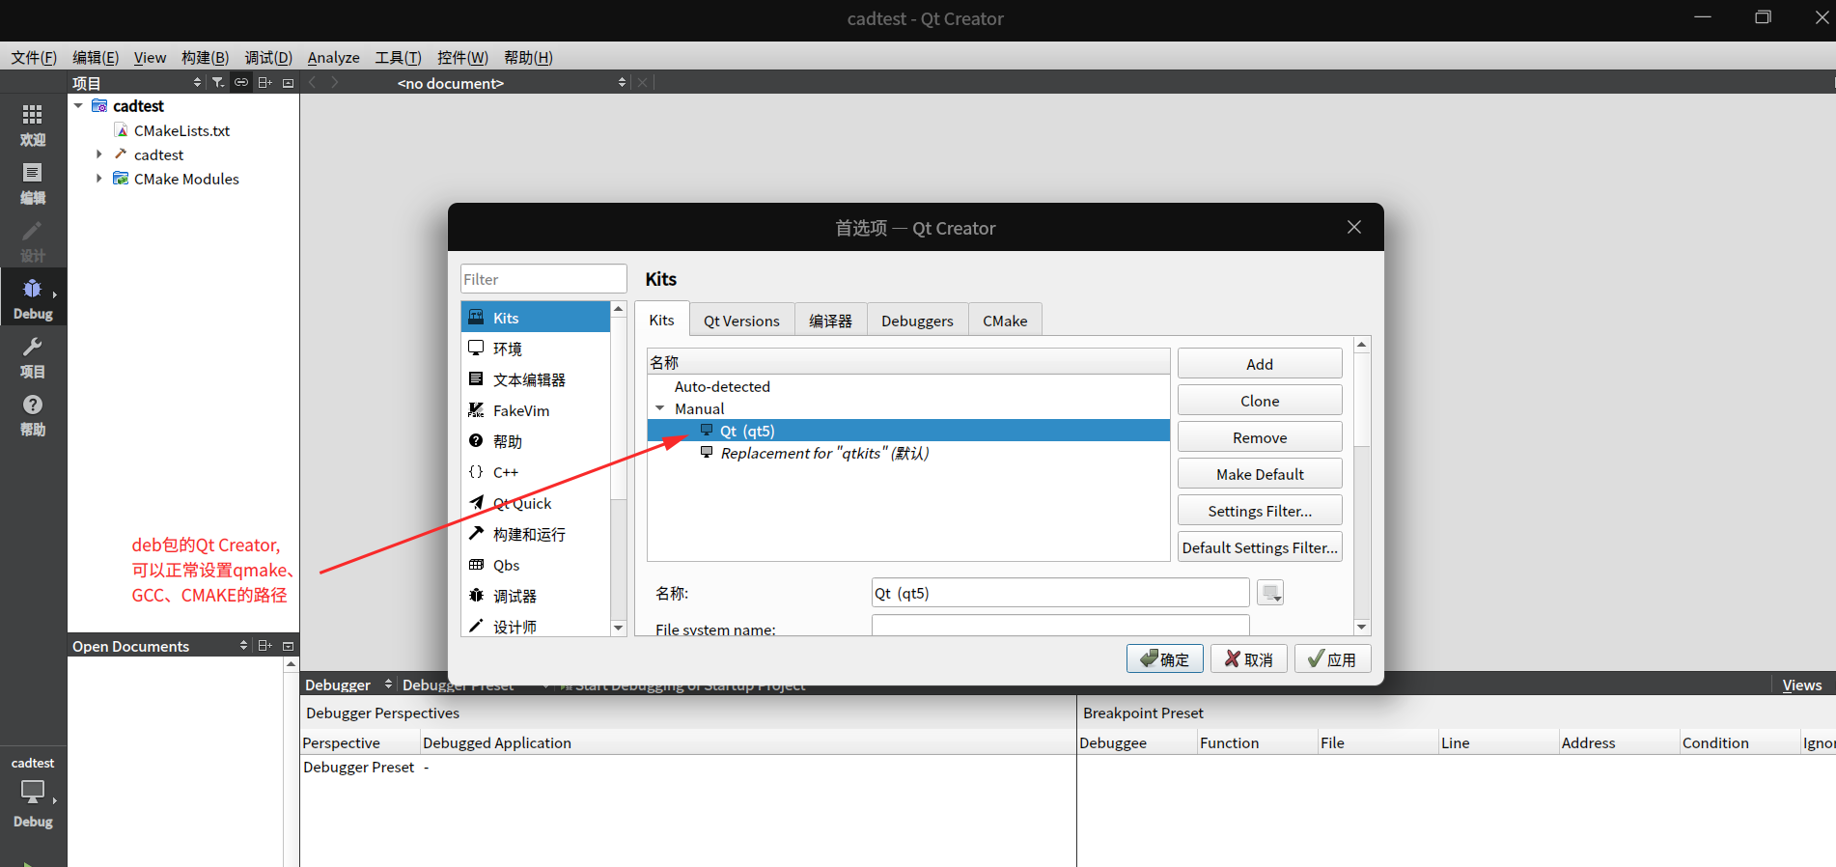Click the filter tree icon in Projects pane
Screen dimensions: 1836x867
[218, 82]
